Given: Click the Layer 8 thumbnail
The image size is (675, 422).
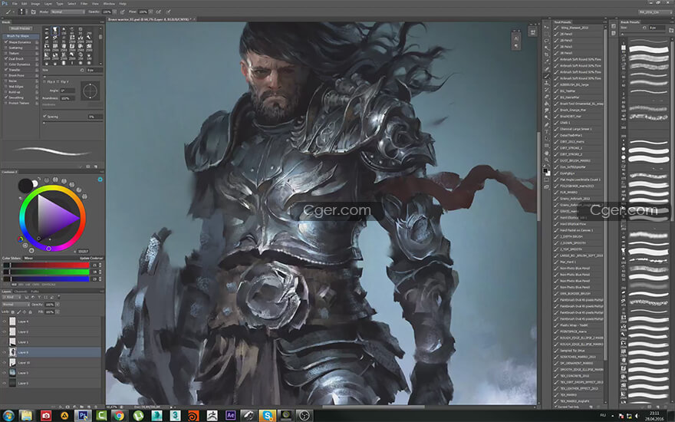Looking at the screenshot, I should (12, 352).
